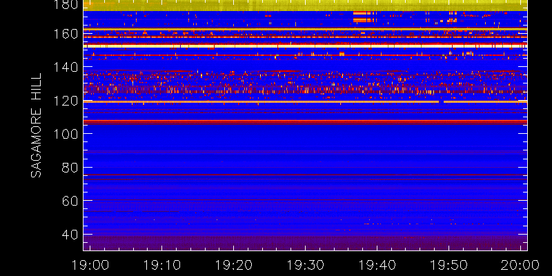
Task: Click the 60 frequency axis label
Action: click(x=70, y=201)
